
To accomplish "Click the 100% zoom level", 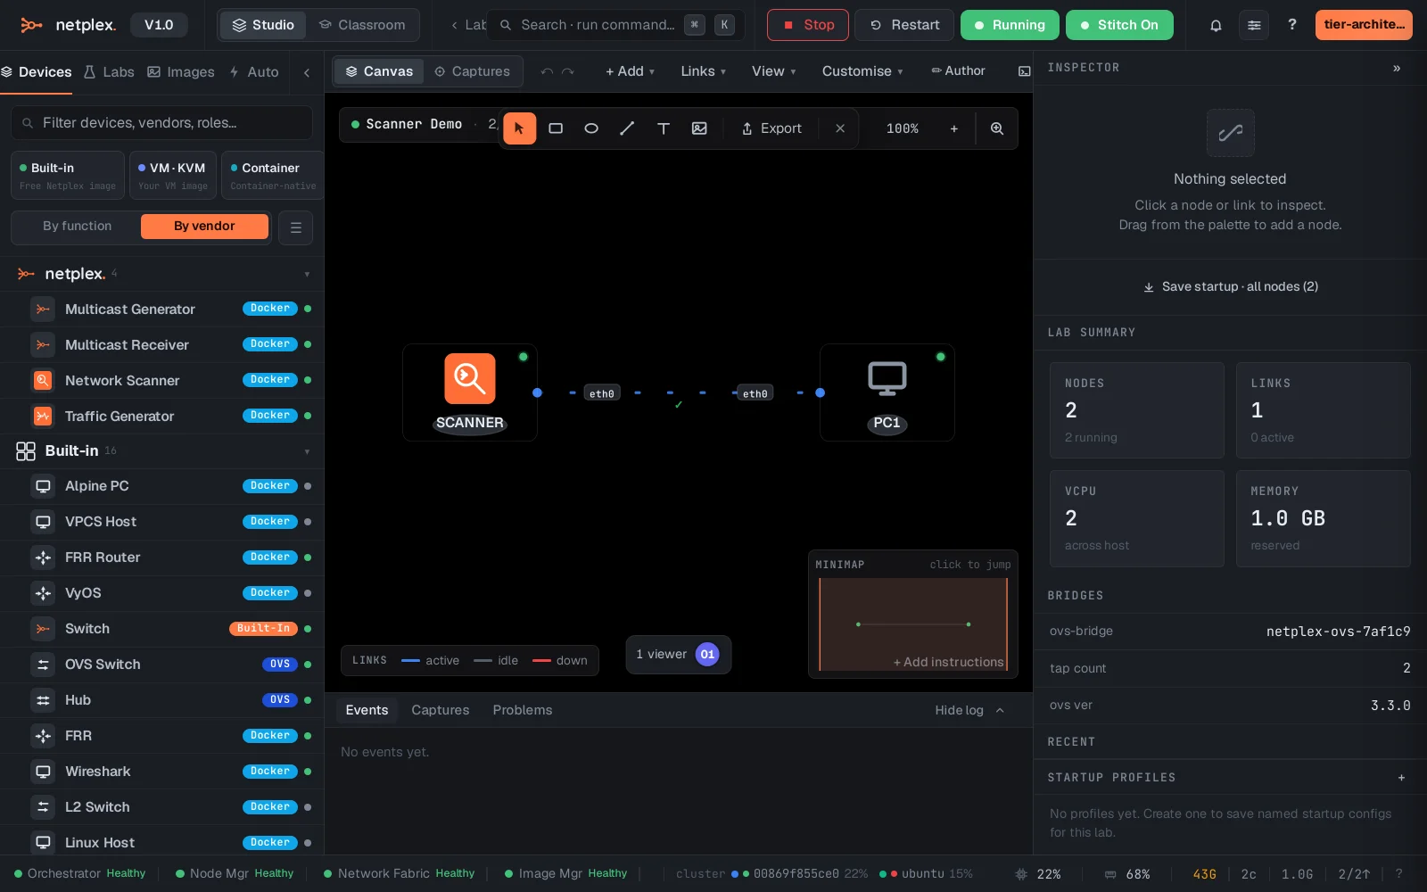I will click(902, 128).
